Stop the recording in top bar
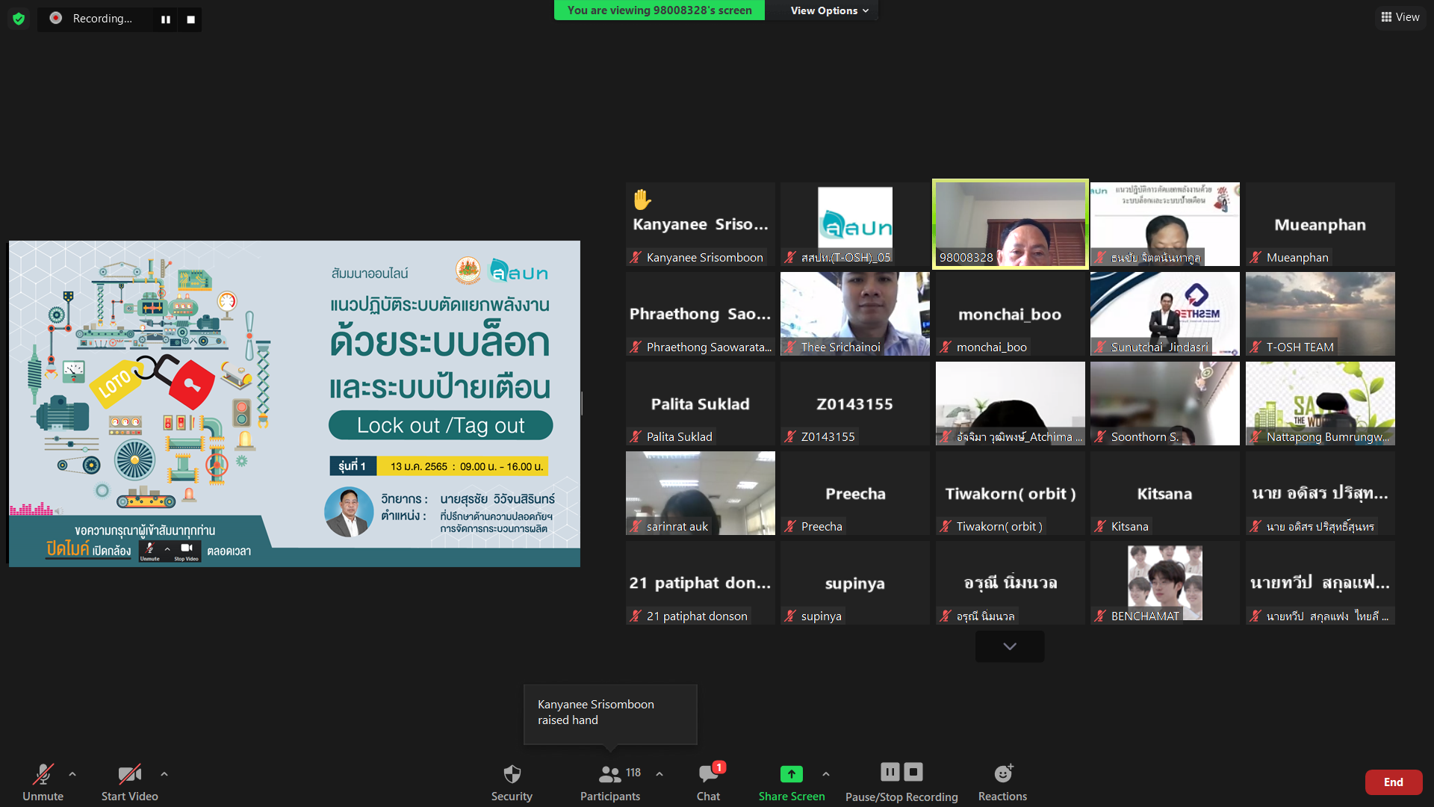Image resolution: width=1434 pixels, height=807 pixels. [190, 19]
